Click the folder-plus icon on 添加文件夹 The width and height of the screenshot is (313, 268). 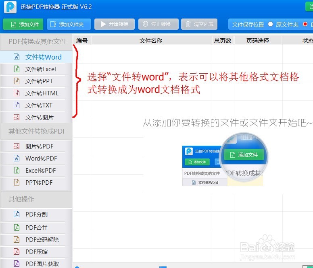(x=53, y=24)
